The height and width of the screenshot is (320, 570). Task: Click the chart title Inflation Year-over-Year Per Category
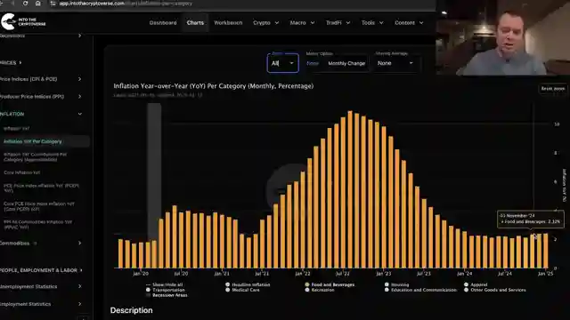click(214, 86)
